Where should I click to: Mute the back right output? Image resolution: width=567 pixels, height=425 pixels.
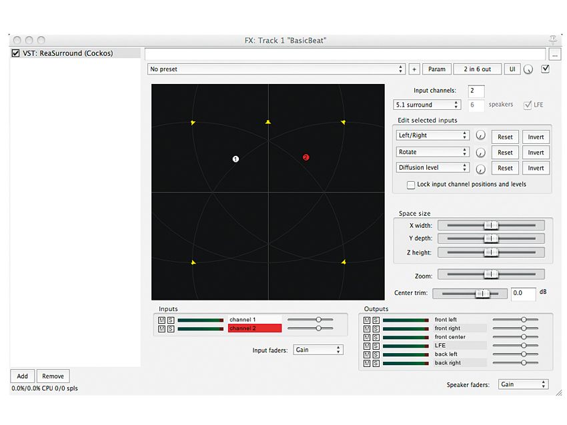pos(367,363)
